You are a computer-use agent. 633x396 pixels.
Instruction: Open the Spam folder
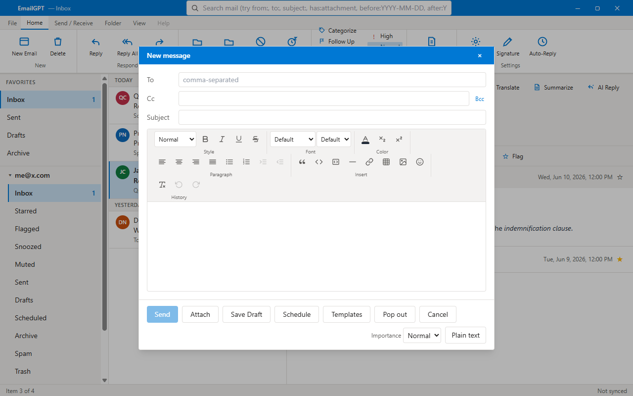pyautogui.click(x=54, y=353)
